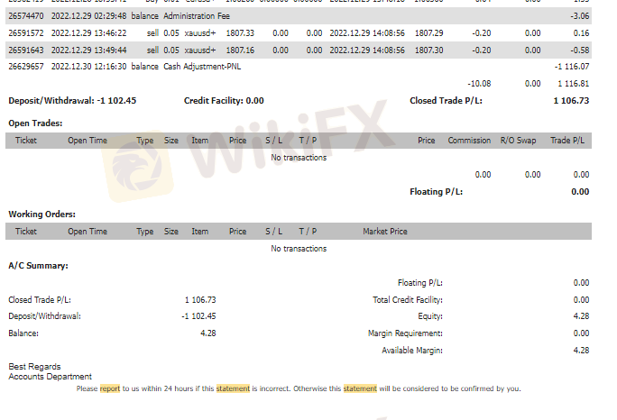Select profit value 0.16
This screenshot has width=617, height=420.
(581, 33)
